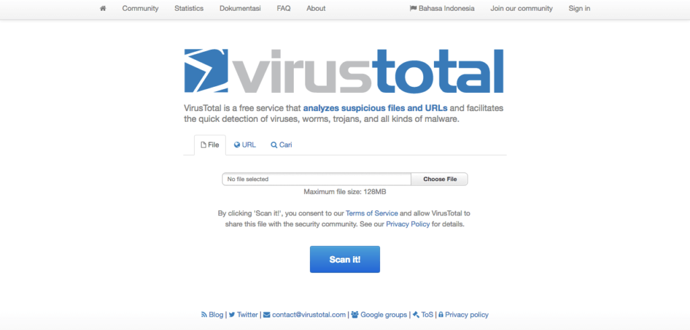Open the Terms of Service link

point(372,213)
